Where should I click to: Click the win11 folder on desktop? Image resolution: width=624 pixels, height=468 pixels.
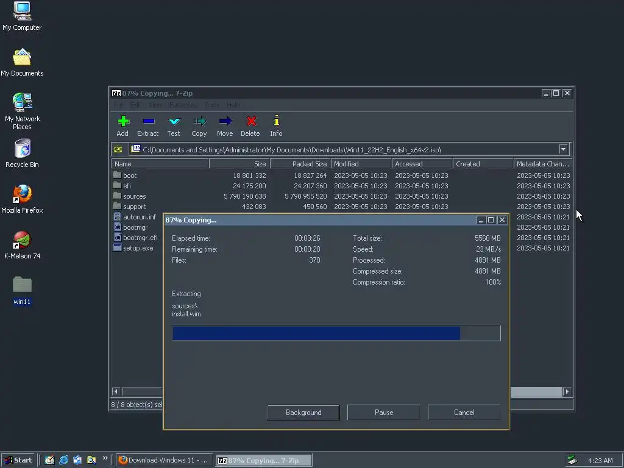pyautogui.click(x=22, y=291)
